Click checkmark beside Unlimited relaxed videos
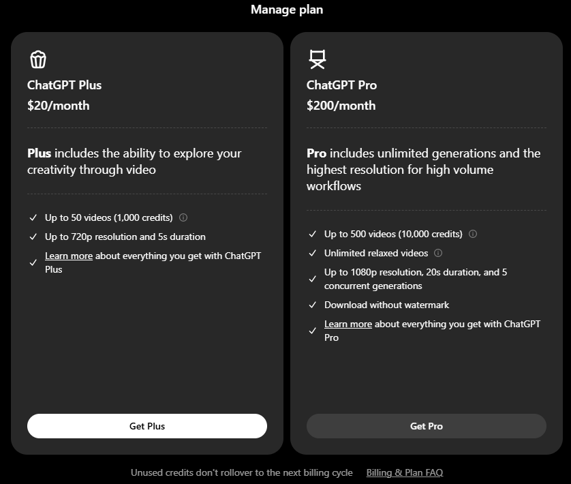 coord(313,253)
